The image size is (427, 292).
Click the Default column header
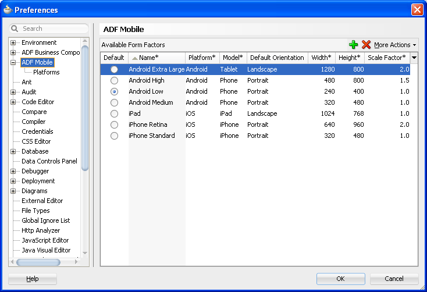click(114, 58)
